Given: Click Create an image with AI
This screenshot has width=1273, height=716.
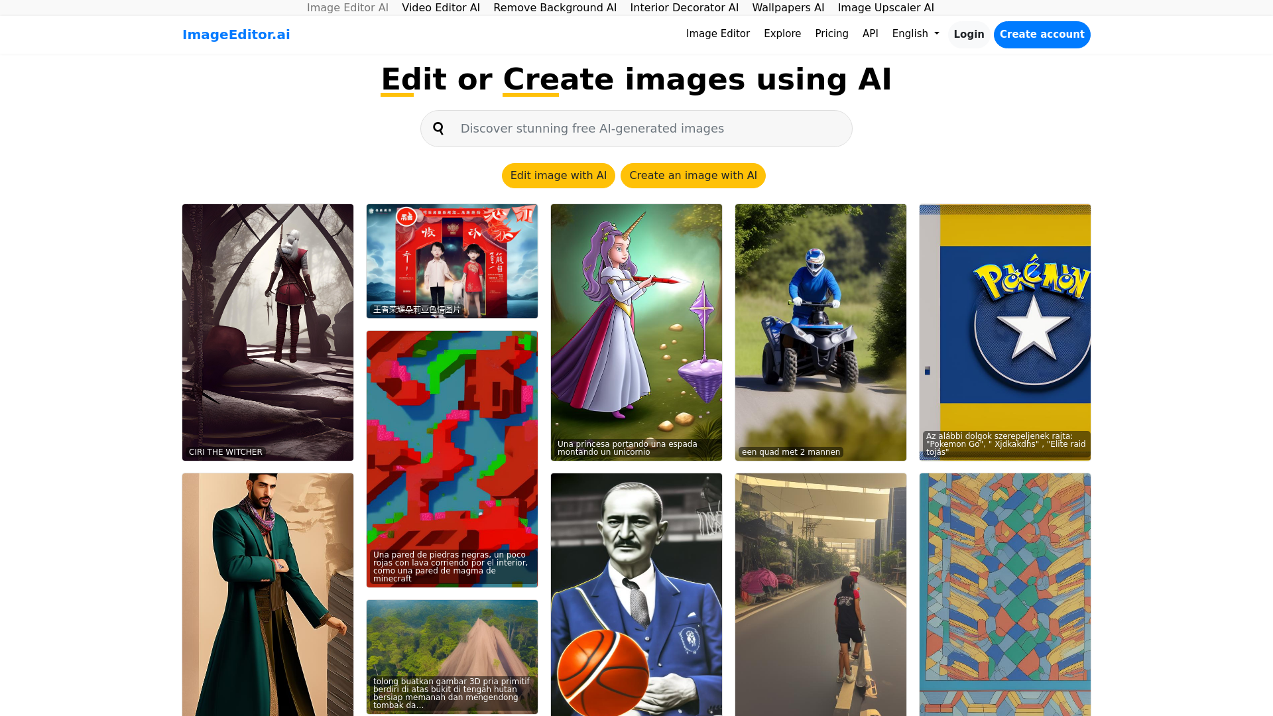Looking at the screenshot, I should click(693, 176).
